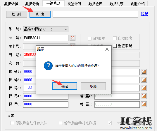Open the 校验计算 tab

74,4
